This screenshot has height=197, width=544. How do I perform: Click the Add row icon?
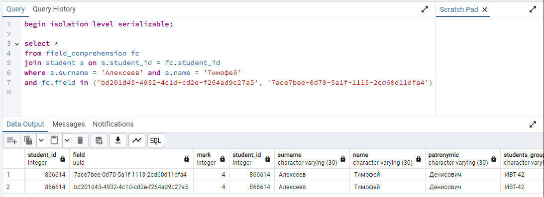12,140
